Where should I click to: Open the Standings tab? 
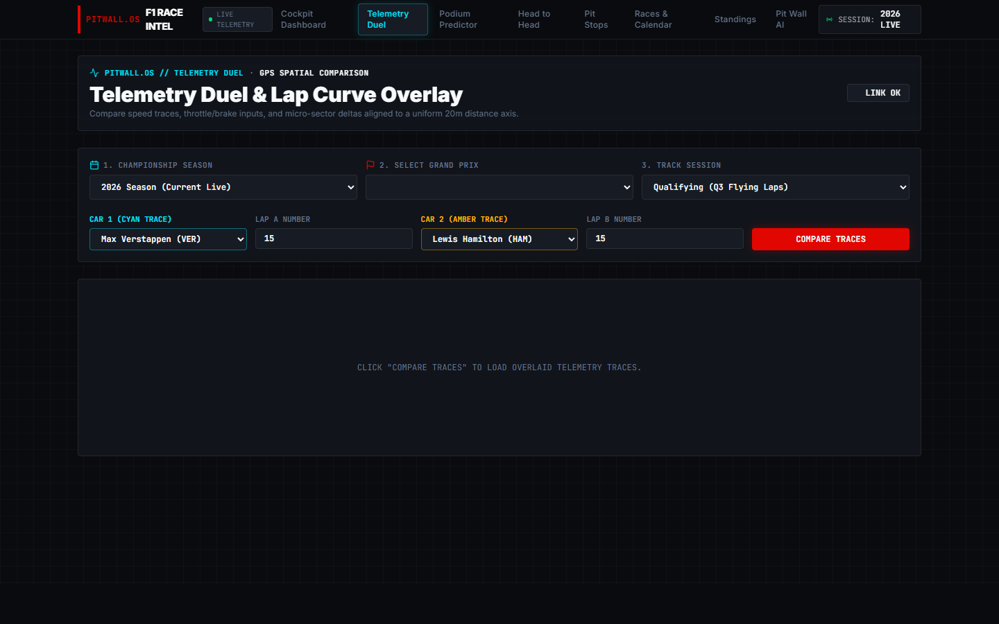(735, 19)
